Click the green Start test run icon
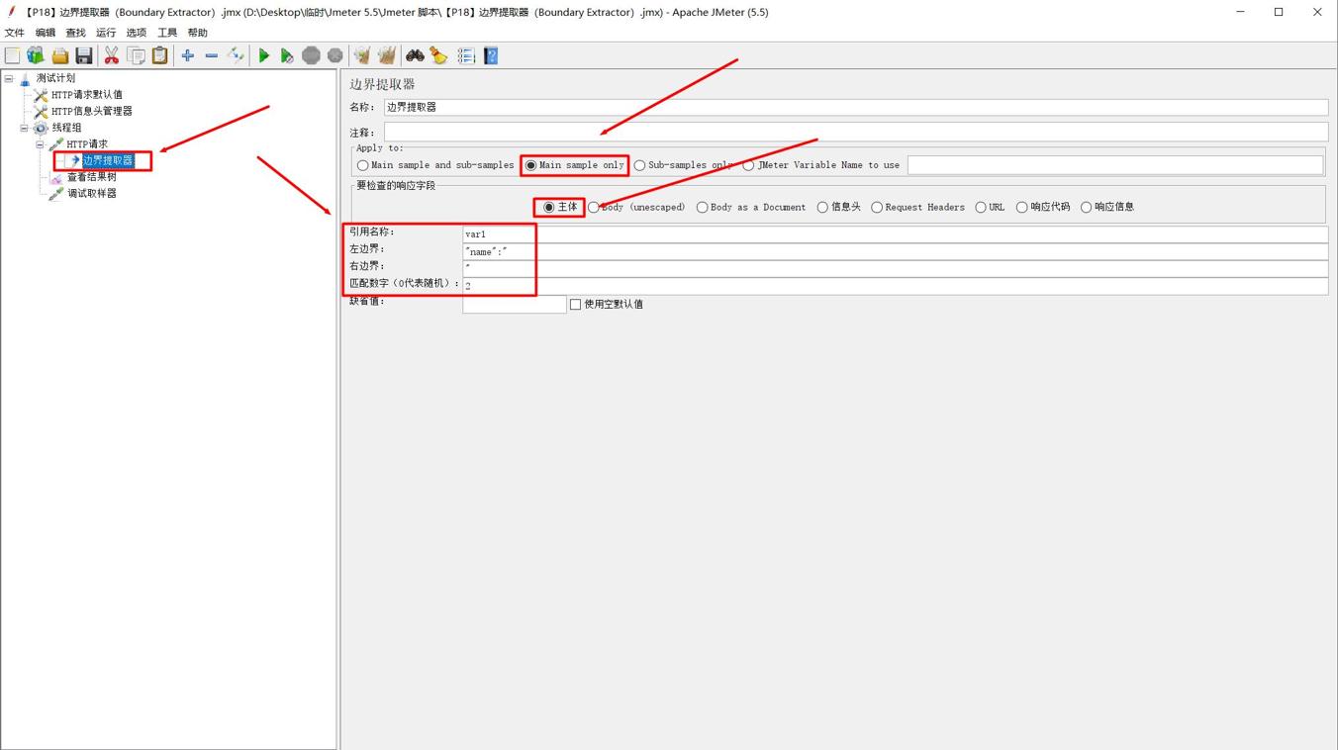 [x=263, y=56]
